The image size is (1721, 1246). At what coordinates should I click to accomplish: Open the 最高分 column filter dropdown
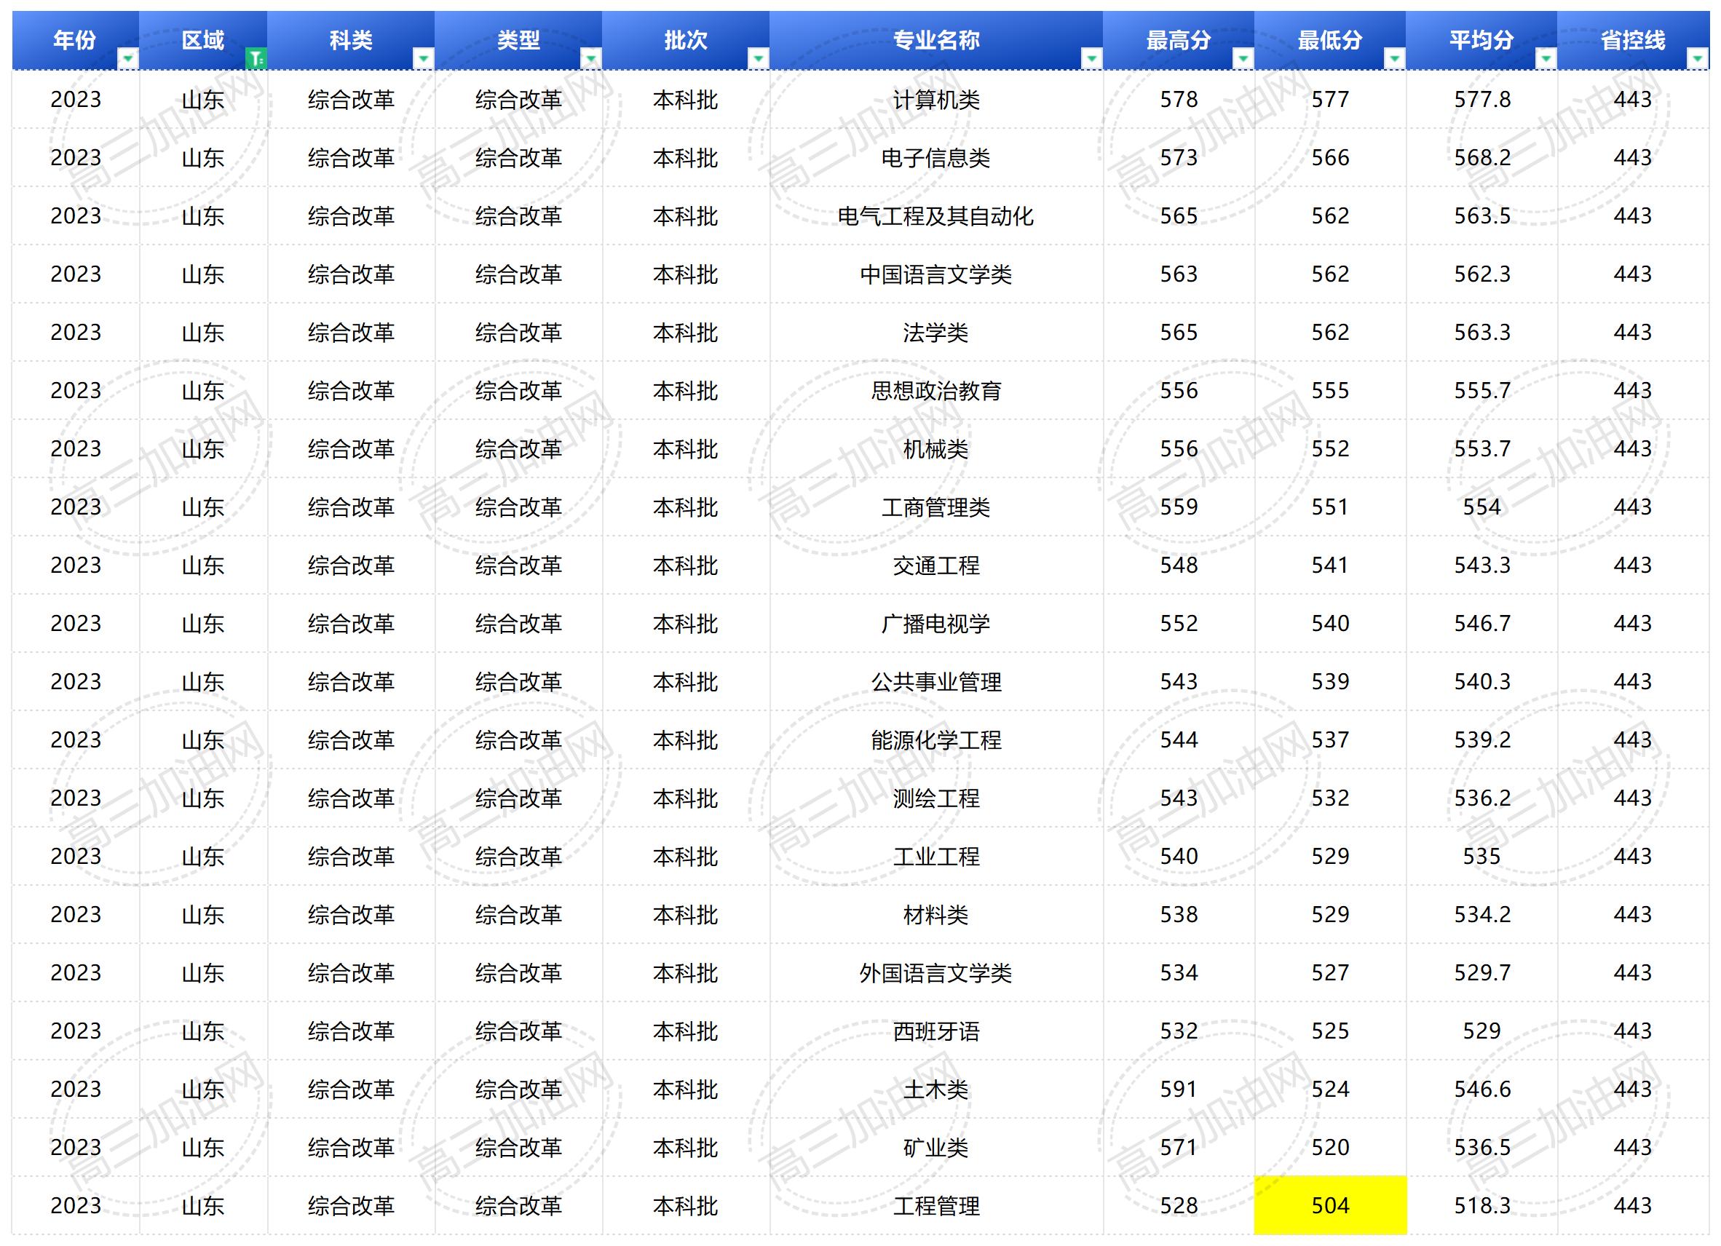point(1243,58)
